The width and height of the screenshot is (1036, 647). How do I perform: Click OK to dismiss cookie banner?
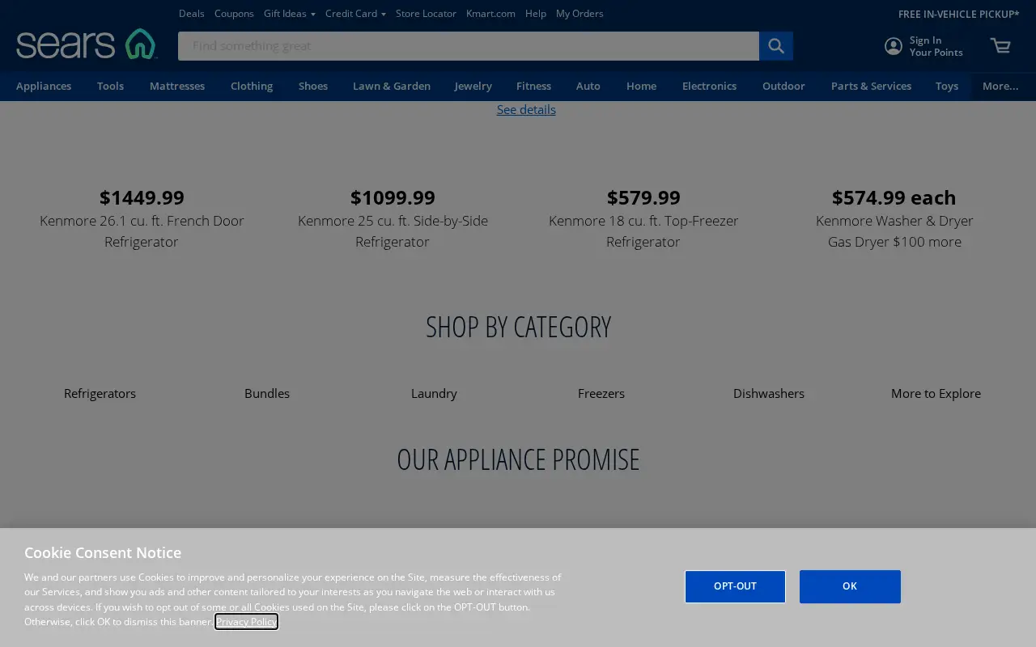(x=850, y=586)
